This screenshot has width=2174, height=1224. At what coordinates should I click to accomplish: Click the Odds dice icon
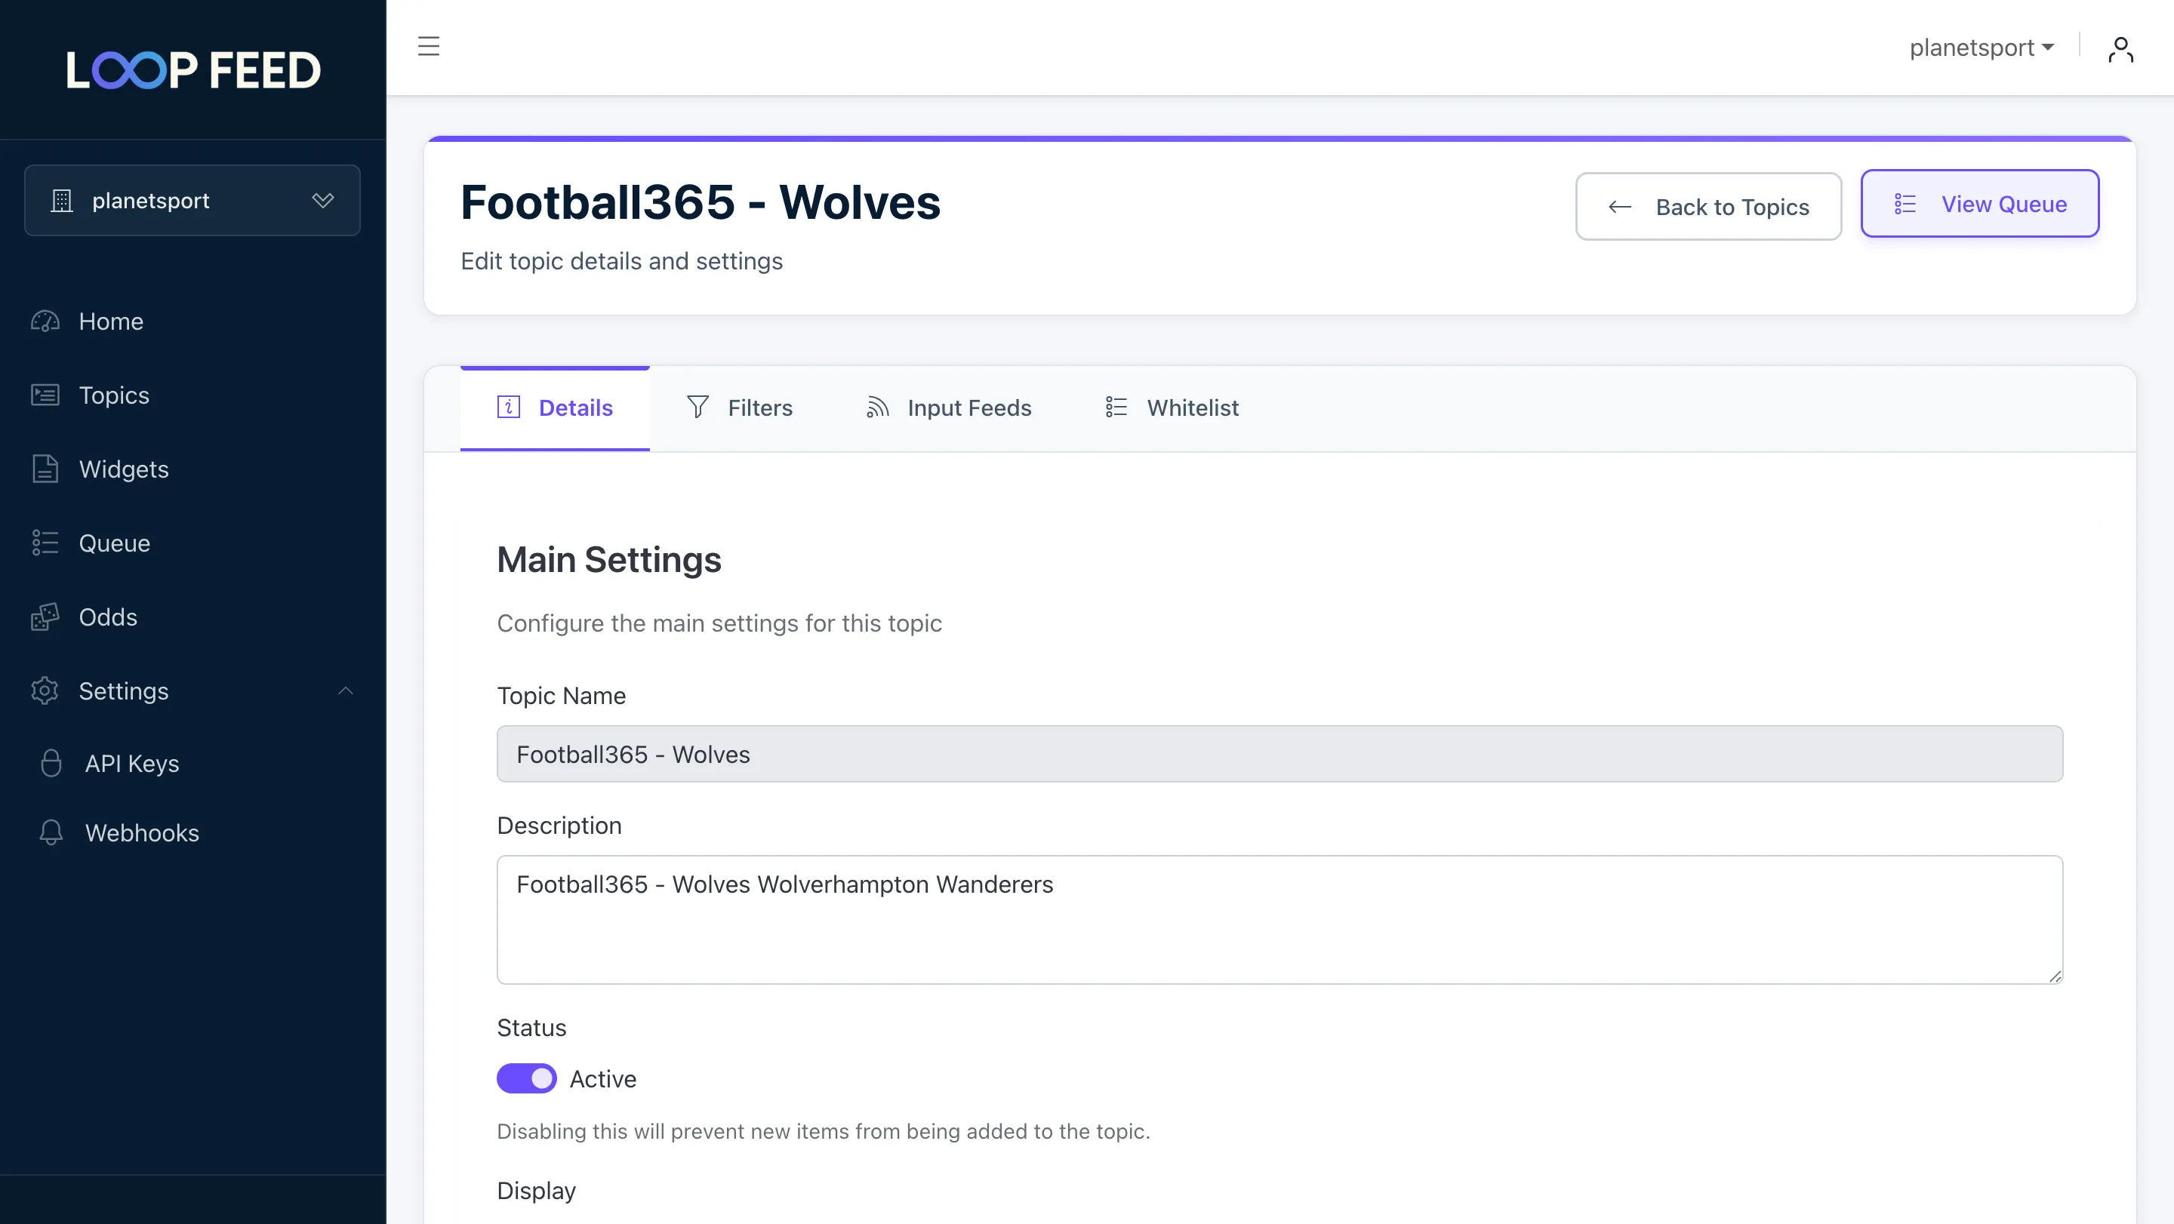click(x=45, y=617)
